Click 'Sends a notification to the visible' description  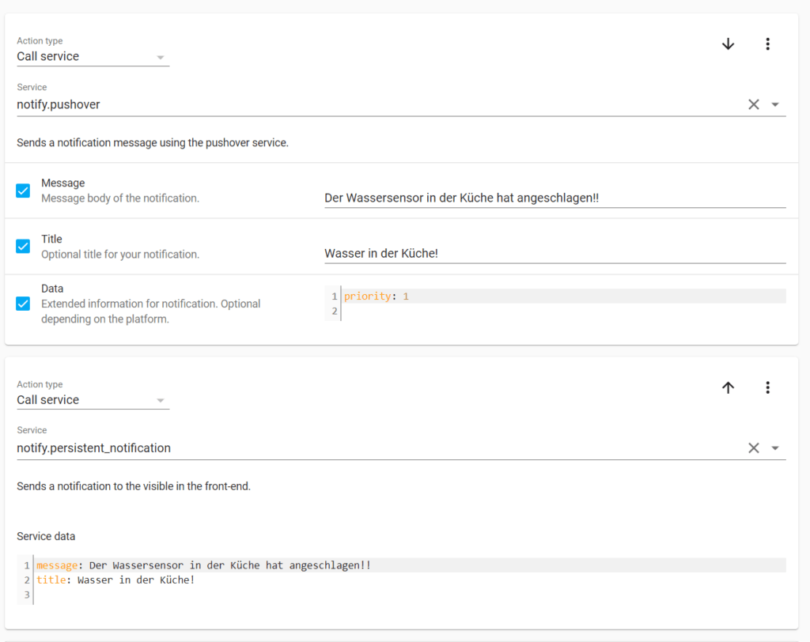click(133, 486)
